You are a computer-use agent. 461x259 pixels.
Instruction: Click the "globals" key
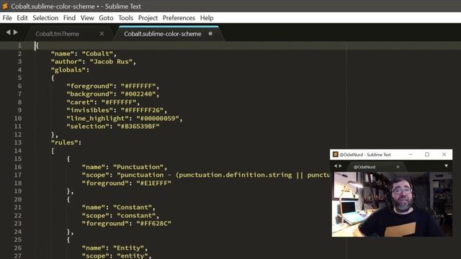click(68, 70)
